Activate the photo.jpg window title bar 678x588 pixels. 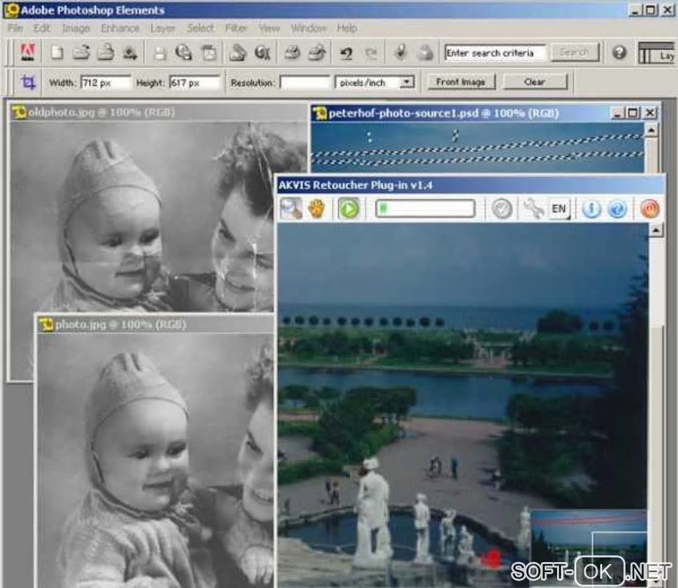coord(155,325)
